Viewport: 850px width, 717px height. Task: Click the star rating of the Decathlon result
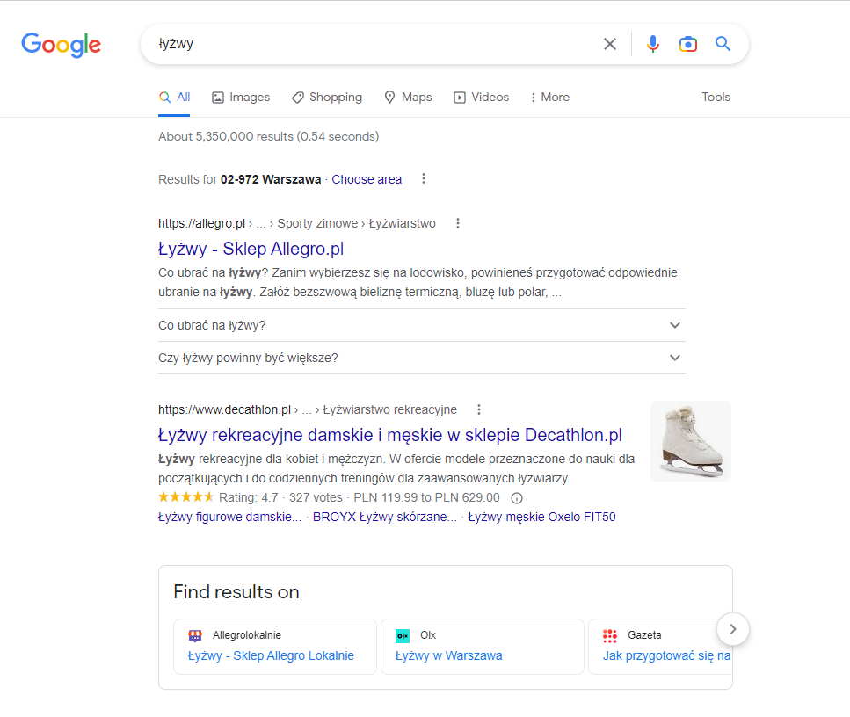click(186, 497)
